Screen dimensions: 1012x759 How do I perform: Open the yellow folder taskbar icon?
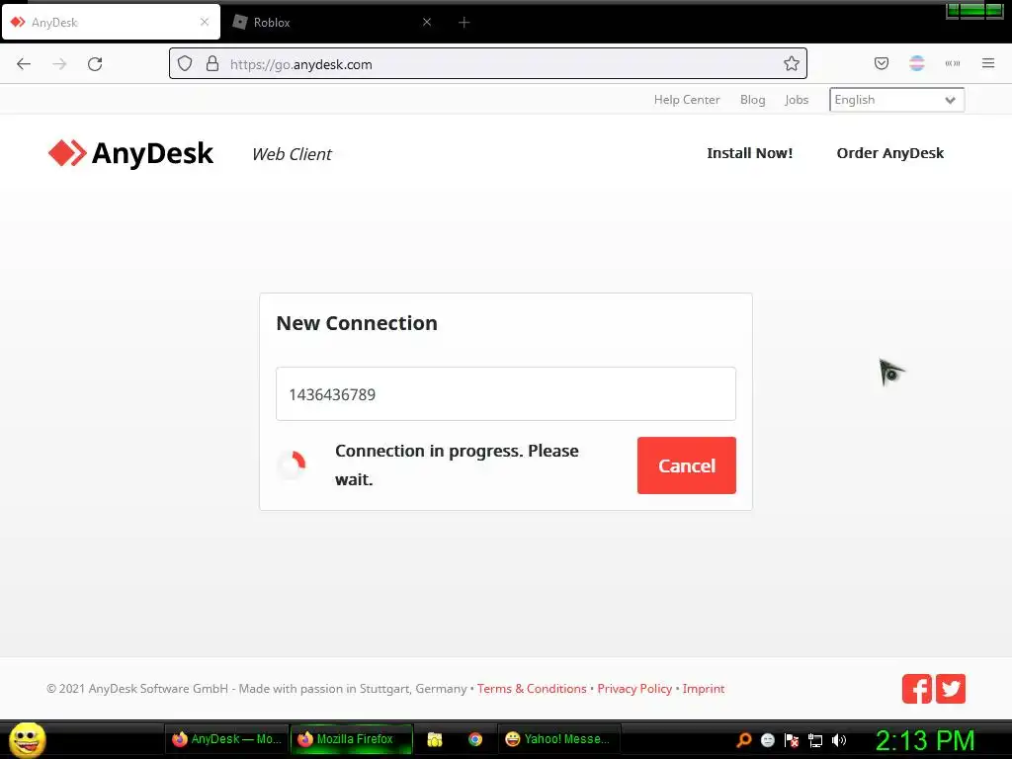[435, 739]
